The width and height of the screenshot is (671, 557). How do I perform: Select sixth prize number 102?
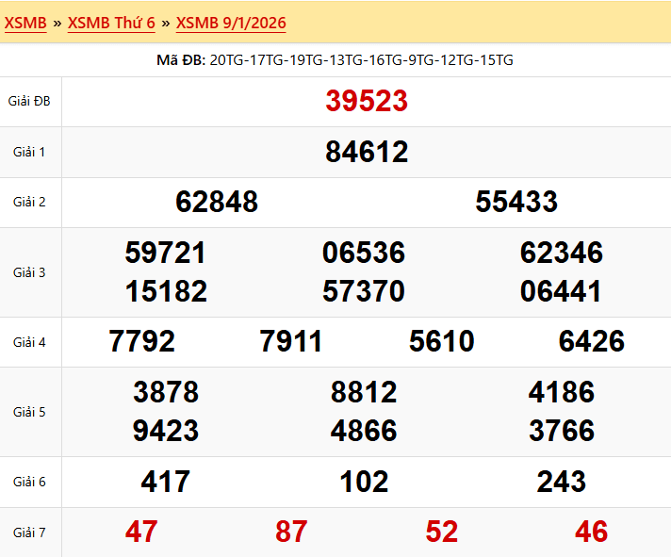(364, 483)
